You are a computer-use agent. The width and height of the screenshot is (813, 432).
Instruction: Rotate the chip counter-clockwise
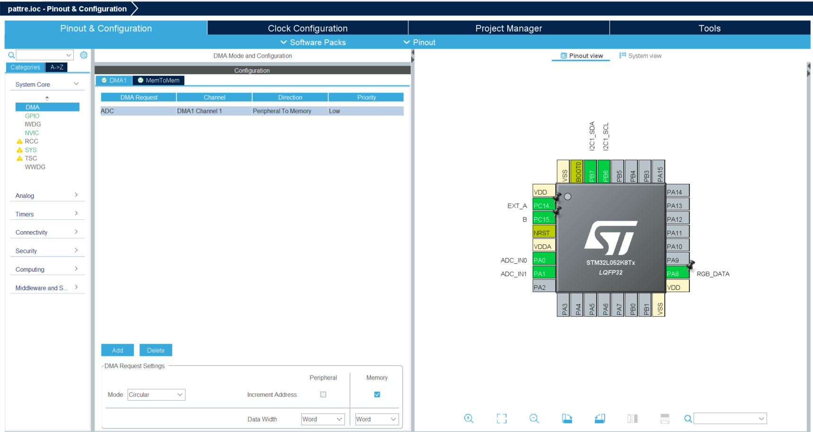click(599, 418)
